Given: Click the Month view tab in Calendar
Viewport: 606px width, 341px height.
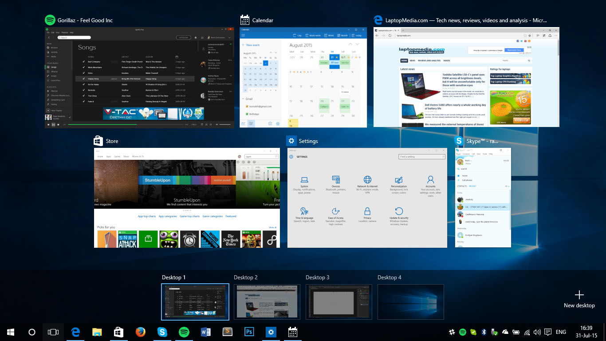Looking at the screenshot, I should (342, 35).
